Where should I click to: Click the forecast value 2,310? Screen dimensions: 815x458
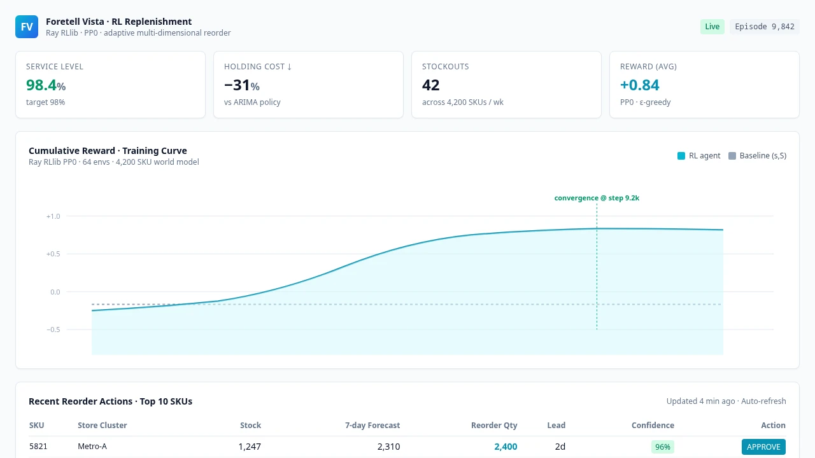388,447
